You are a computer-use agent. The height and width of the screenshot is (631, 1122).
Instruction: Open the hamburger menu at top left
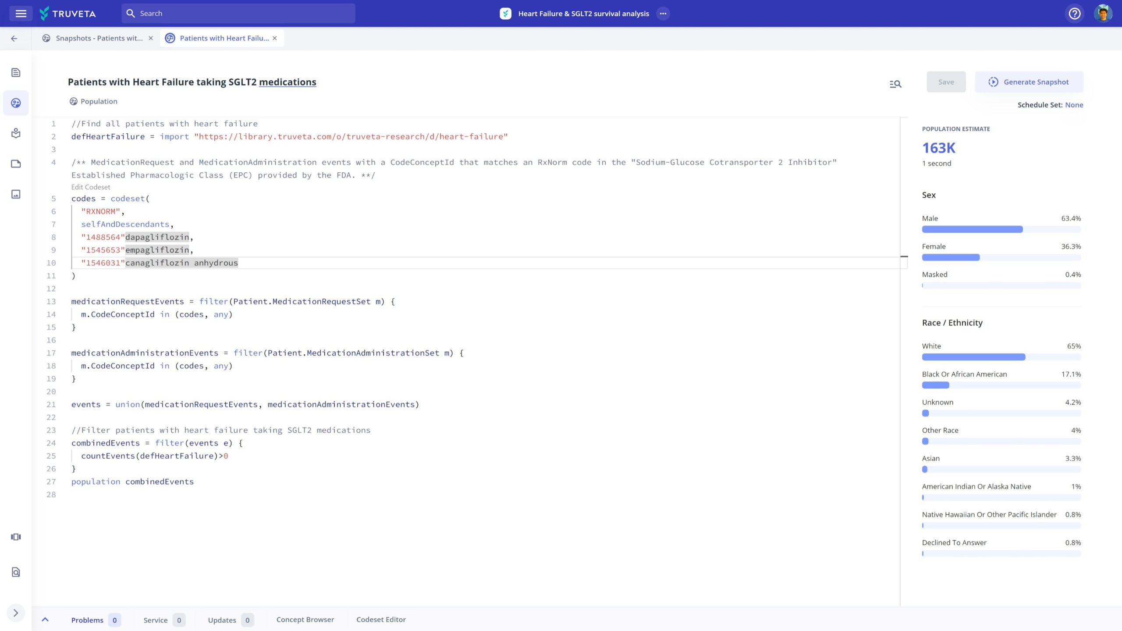(21, 13)
